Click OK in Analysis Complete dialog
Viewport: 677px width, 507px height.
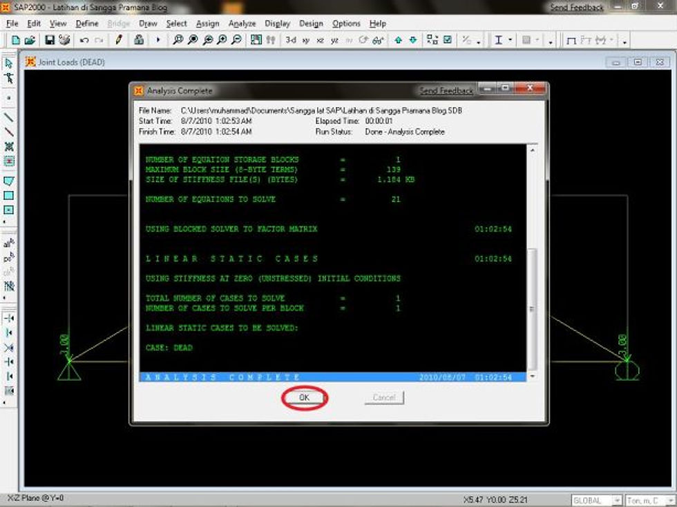coord(305,397)
